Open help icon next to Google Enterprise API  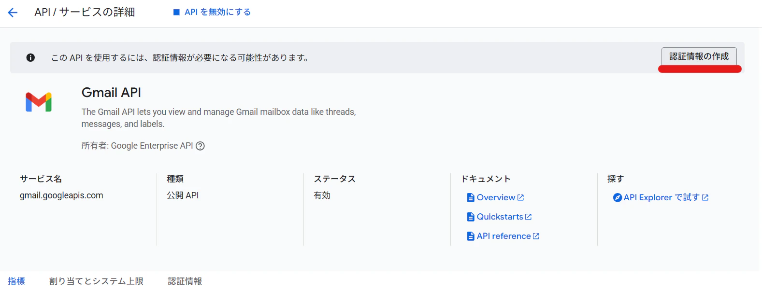pos(200,146)
